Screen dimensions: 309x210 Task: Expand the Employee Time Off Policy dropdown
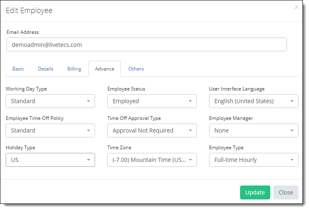(x=50, y=130)
